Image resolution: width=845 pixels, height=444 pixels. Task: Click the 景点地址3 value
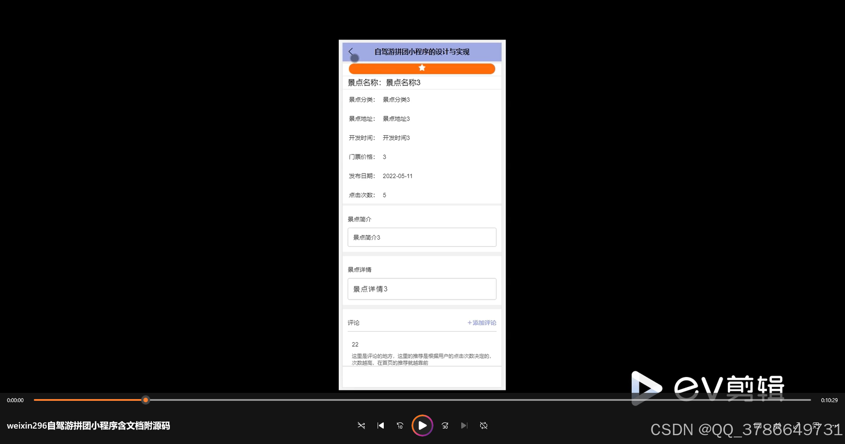coord(396,119)
